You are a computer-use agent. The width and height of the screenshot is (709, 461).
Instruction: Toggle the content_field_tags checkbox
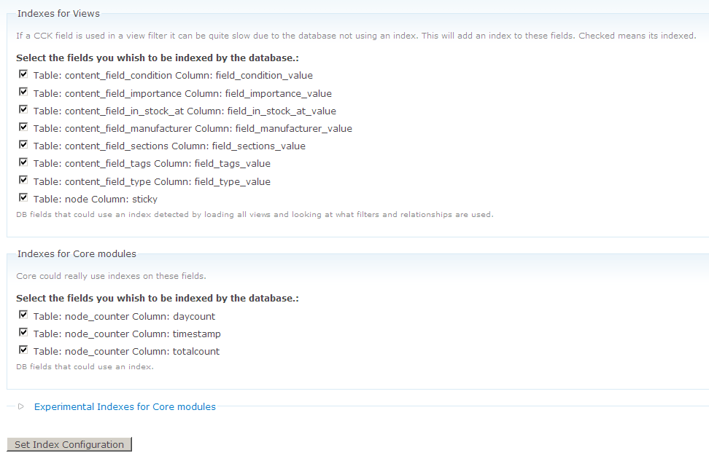pyautogui.click(x=23, y=162)
